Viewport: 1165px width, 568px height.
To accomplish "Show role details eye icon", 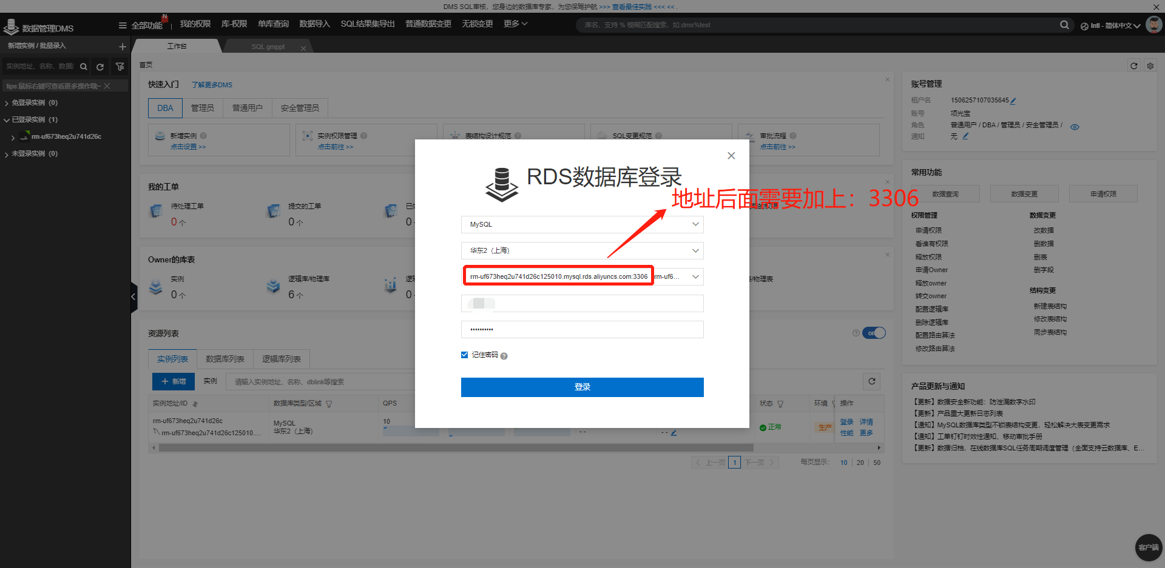I will click(1075, 127).
